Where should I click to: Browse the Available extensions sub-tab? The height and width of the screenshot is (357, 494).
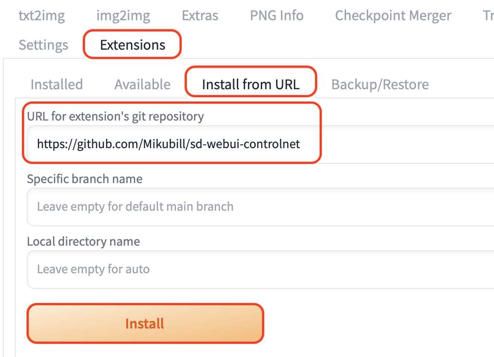(x=142, y=85)
